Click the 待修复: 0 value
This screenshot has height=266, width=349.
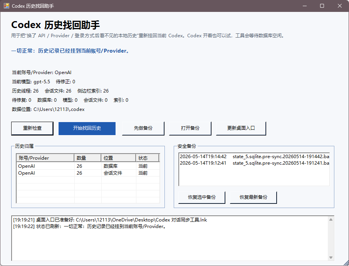coord(22,100)
